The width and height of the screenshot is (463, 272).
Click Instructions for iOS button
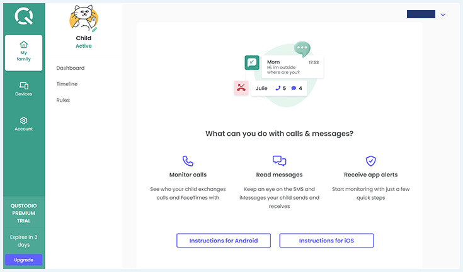(326, 241)
